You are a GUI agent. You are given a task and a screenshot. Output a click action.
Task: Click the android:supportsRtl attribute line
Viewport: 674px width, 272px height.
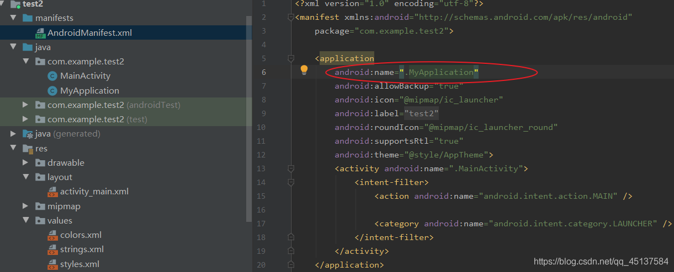pyautogui.click(x=399, y=142)
